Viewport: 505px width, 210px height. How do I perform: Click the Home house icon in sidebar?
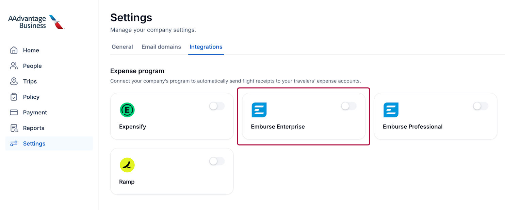pos(14,50)
